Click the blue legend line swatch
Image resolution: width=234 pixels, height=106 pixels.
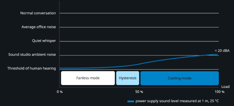(x=130, y=101)
